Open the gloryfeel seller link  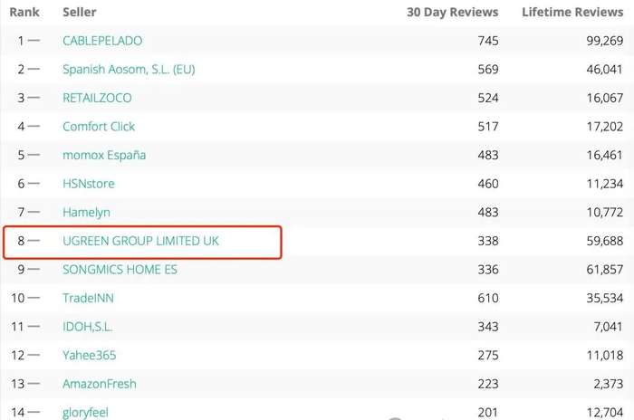coord(85,412)
